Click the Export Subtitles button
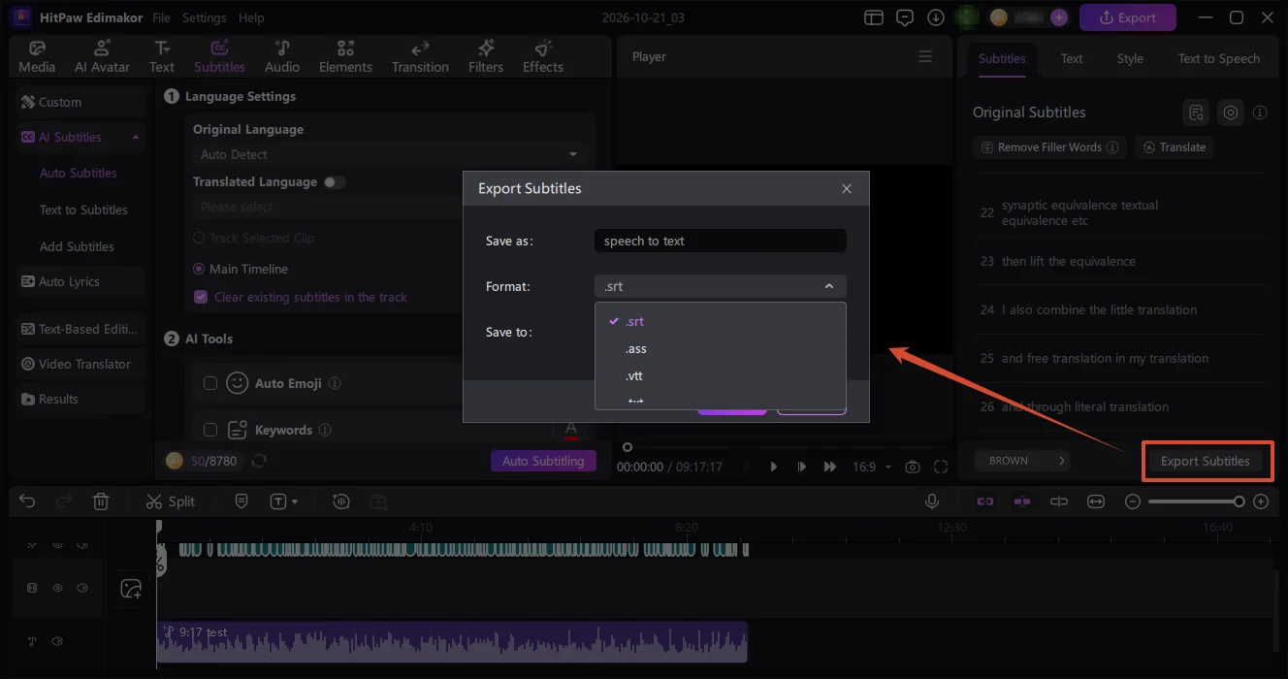The width and height of the screenshot is (1288, 679). point(1206,461)
